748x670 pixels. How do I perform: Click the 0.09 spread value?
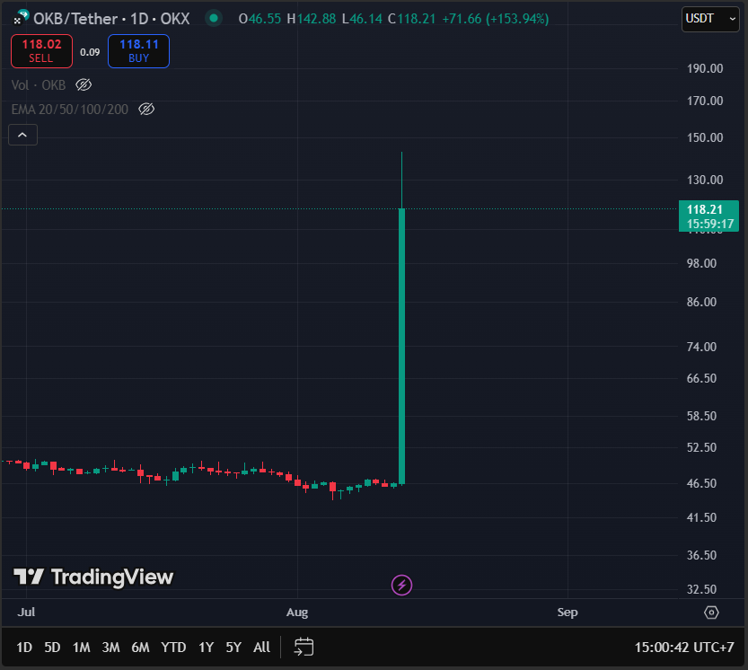[x=90, y=52]
